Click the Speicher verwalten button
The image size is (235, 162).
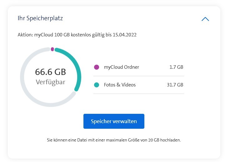114,121
